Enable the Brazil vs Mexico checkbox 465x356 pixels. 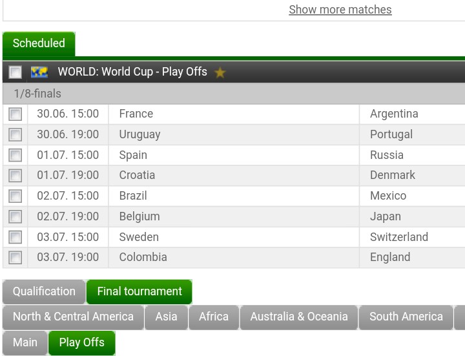pyautogui.click(x=15, y=196)
